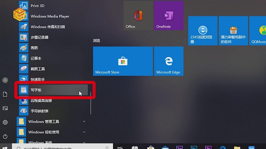Open the 字符映射表 character map
This screenshot has width=266, height=149.
pyautogui.click(x=39, y=111)
